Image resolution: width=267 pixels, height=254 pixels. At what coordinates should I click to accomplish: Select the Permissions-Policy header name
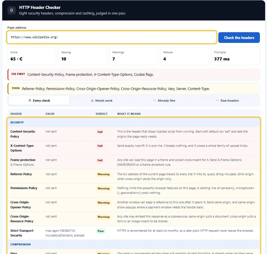click(x=24, y=188)
